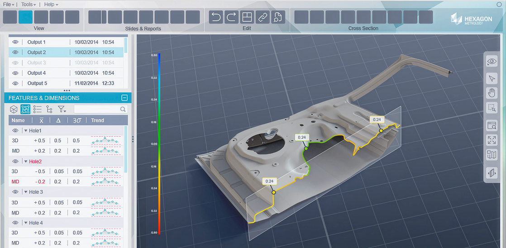Open the Tools menu
The height and width of the screenshot is (248, 506).
(x=29, y=5)
